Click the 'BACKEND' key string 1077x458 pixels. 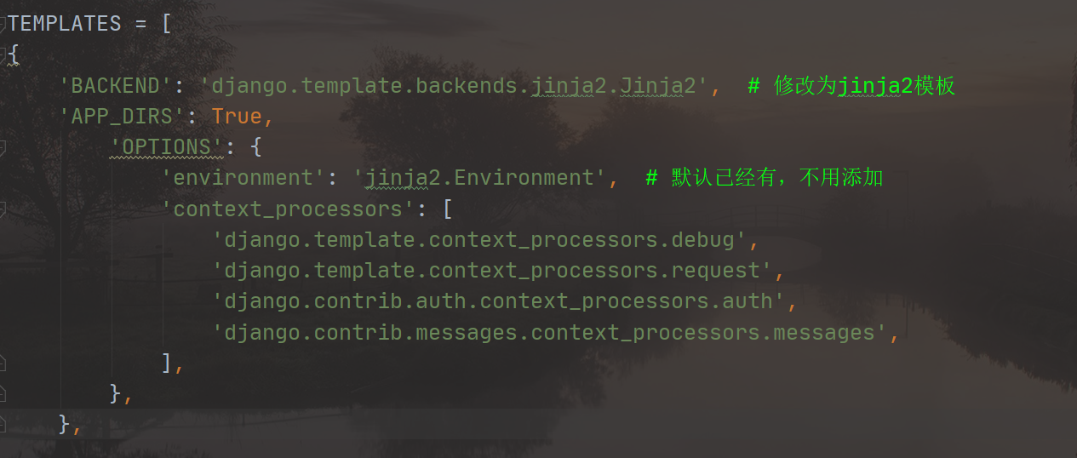(x=116, y=85)
